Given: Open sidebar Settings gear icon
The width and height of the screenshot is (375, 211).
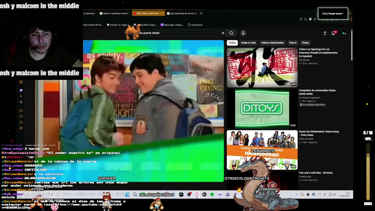Looking at the screenshot, I should pos(21,128).
